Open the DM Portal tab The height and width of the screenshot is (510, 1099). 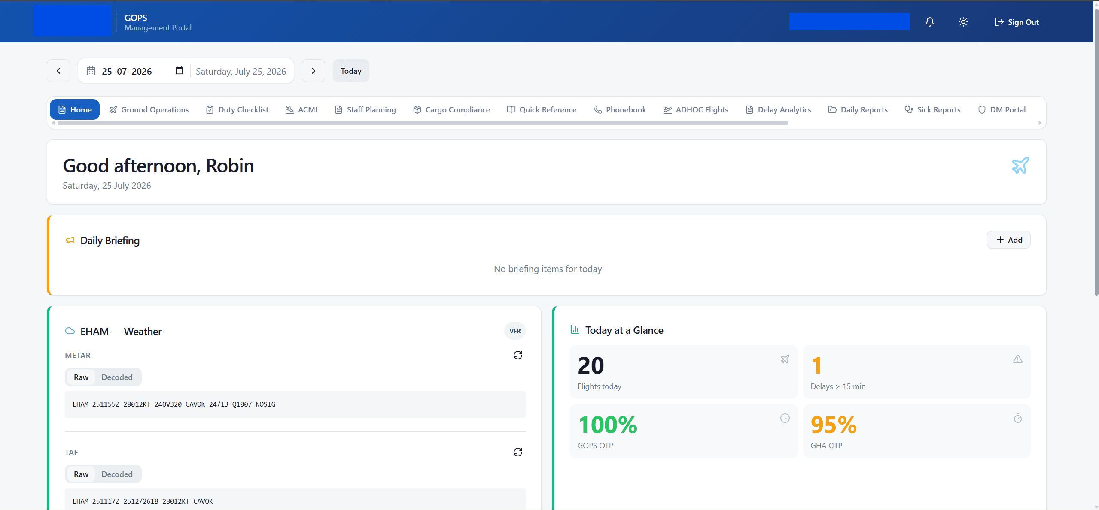(1002, 109)
